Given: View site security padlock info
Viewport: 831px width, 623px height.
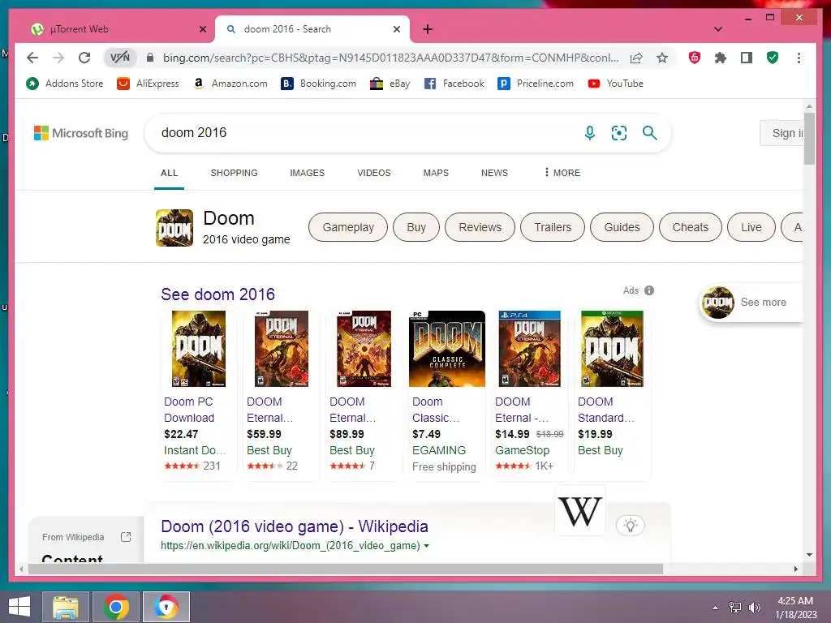Looking at the screenshot, I should pos(150,58).
